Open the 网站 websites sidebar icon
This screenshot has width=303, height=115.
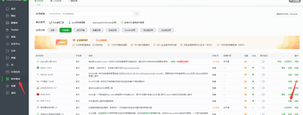point(7,16)
